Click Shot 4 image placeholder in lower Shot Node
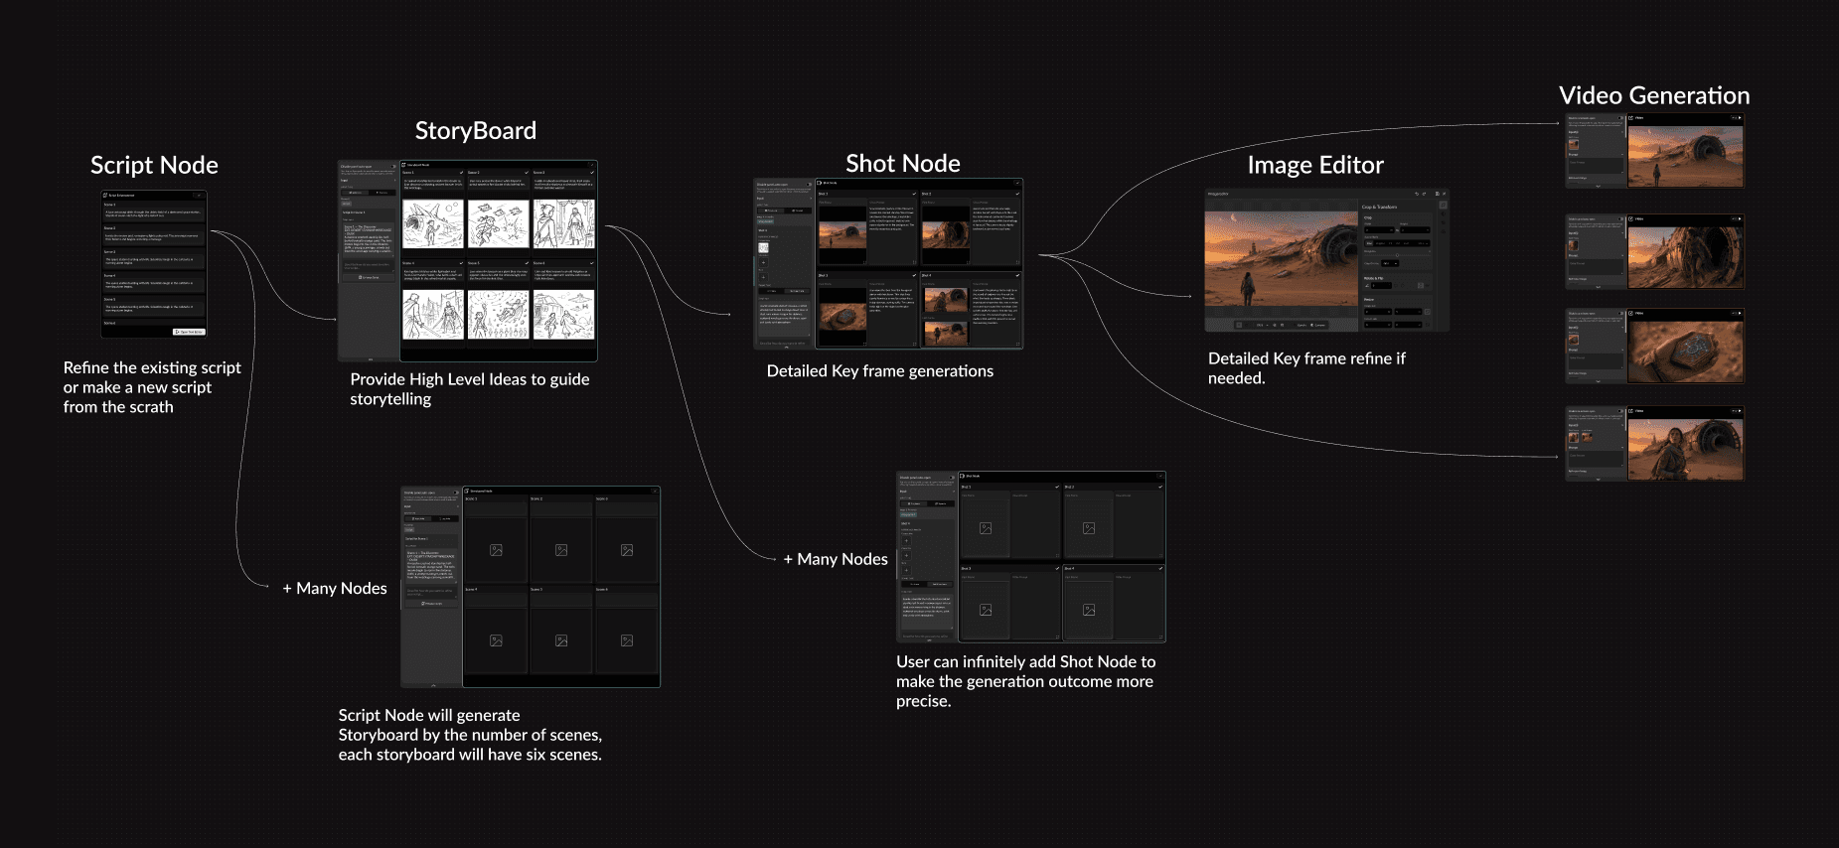Image resolution: width=1839 pixels, height=848 pixels. click(1089, 610)
